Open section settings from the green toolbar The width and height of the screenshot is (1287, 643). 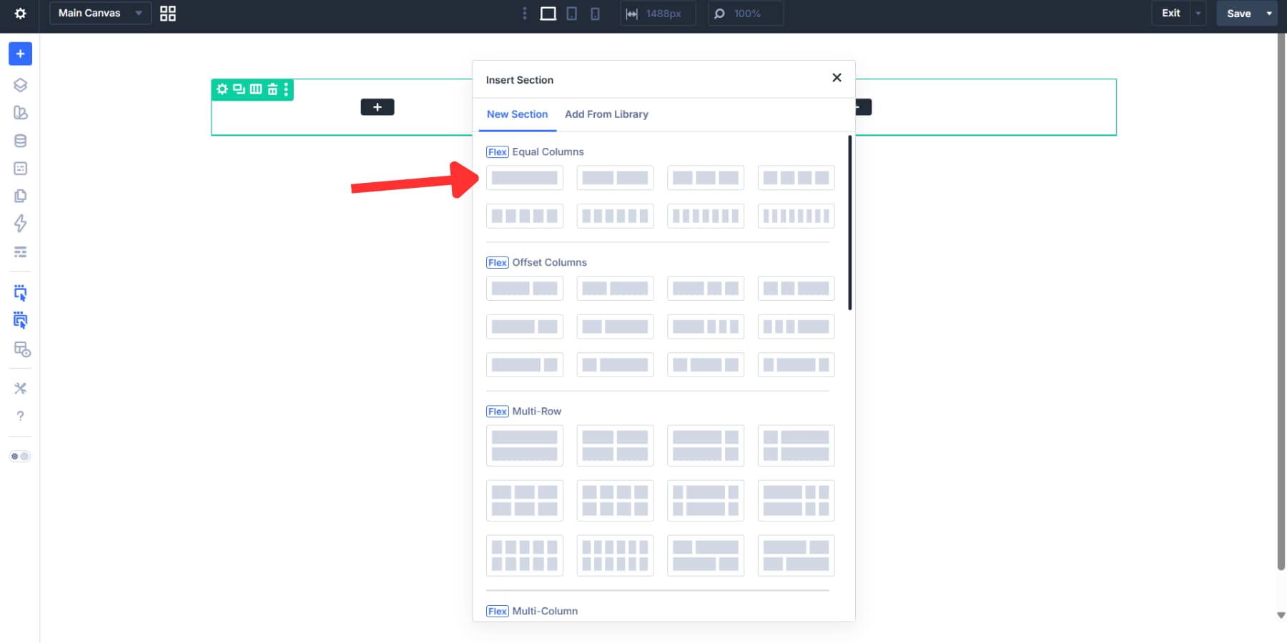(x=222, y=89)
